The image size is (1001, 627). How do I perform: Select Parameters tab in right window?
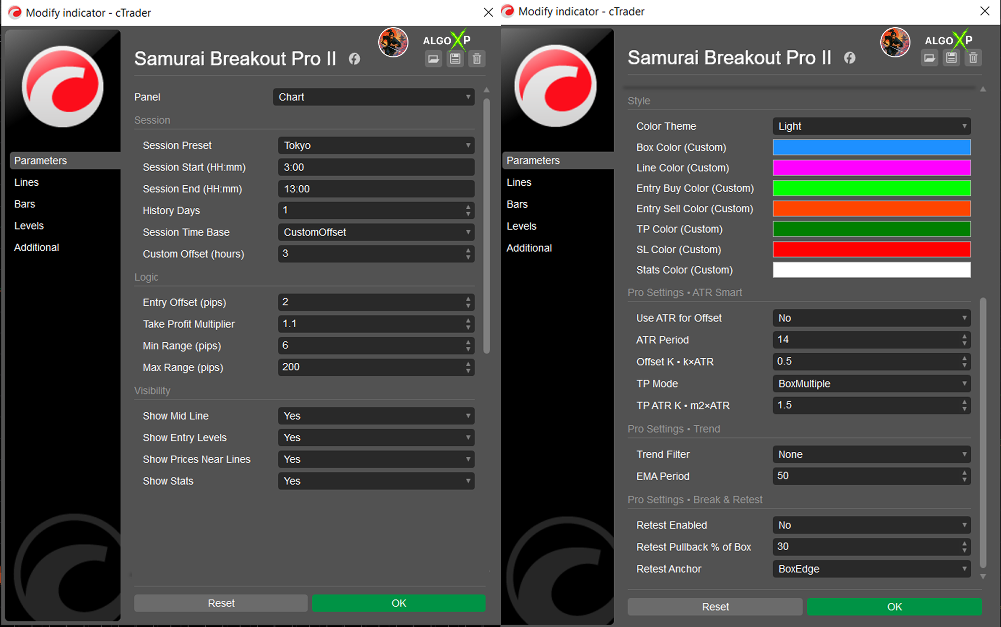click(x=558, y=161)
